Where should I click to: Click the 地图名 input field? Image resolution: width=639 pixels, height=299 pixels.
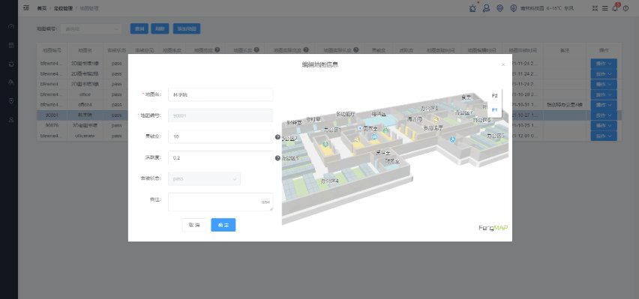220,94
